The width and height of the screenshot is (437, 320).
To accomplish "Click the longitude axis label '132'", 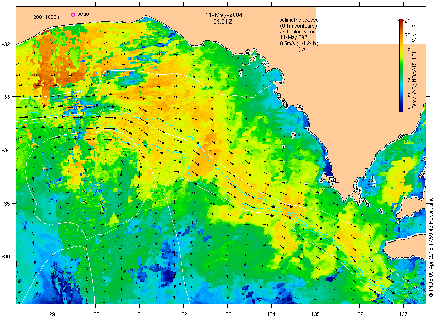I will click(x=183, y=315).
